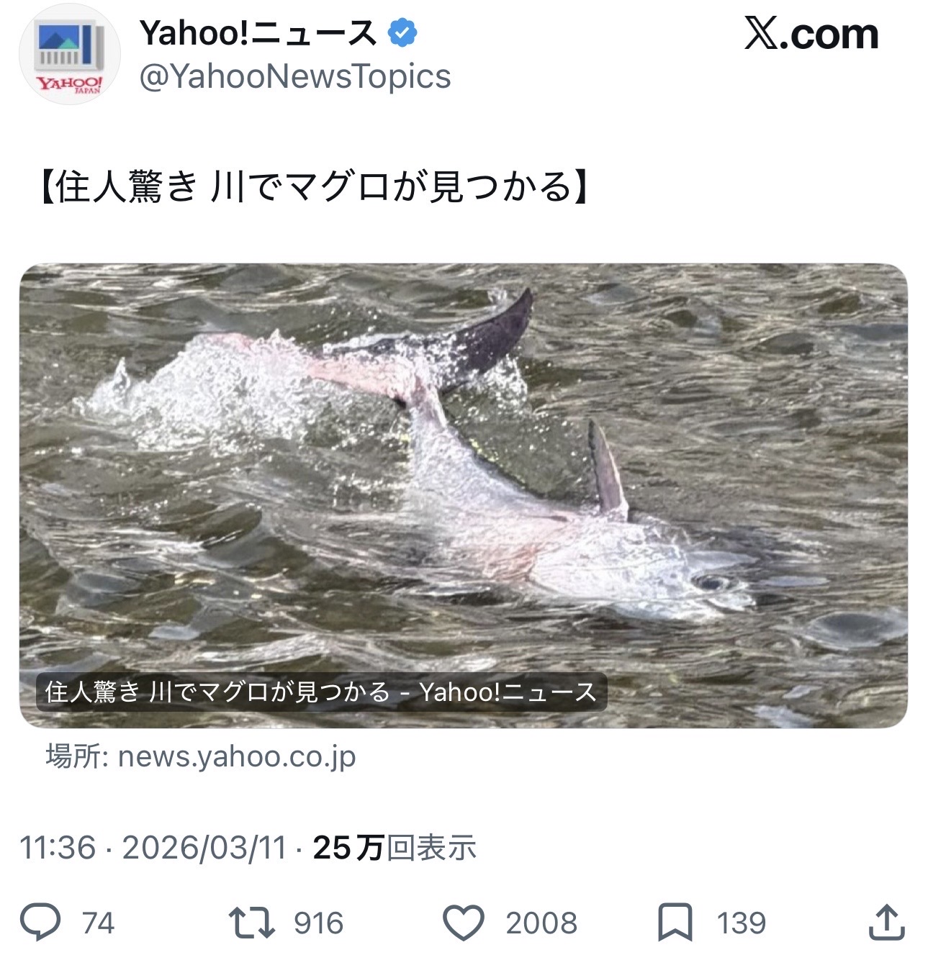928x973 pixels.
Task: Select the post headline text
Action: coord(314,187)
